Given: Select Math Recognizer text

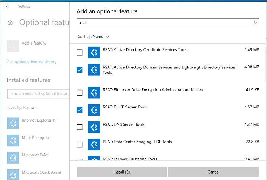Looking at the screenshot, I should pos(37,138).
